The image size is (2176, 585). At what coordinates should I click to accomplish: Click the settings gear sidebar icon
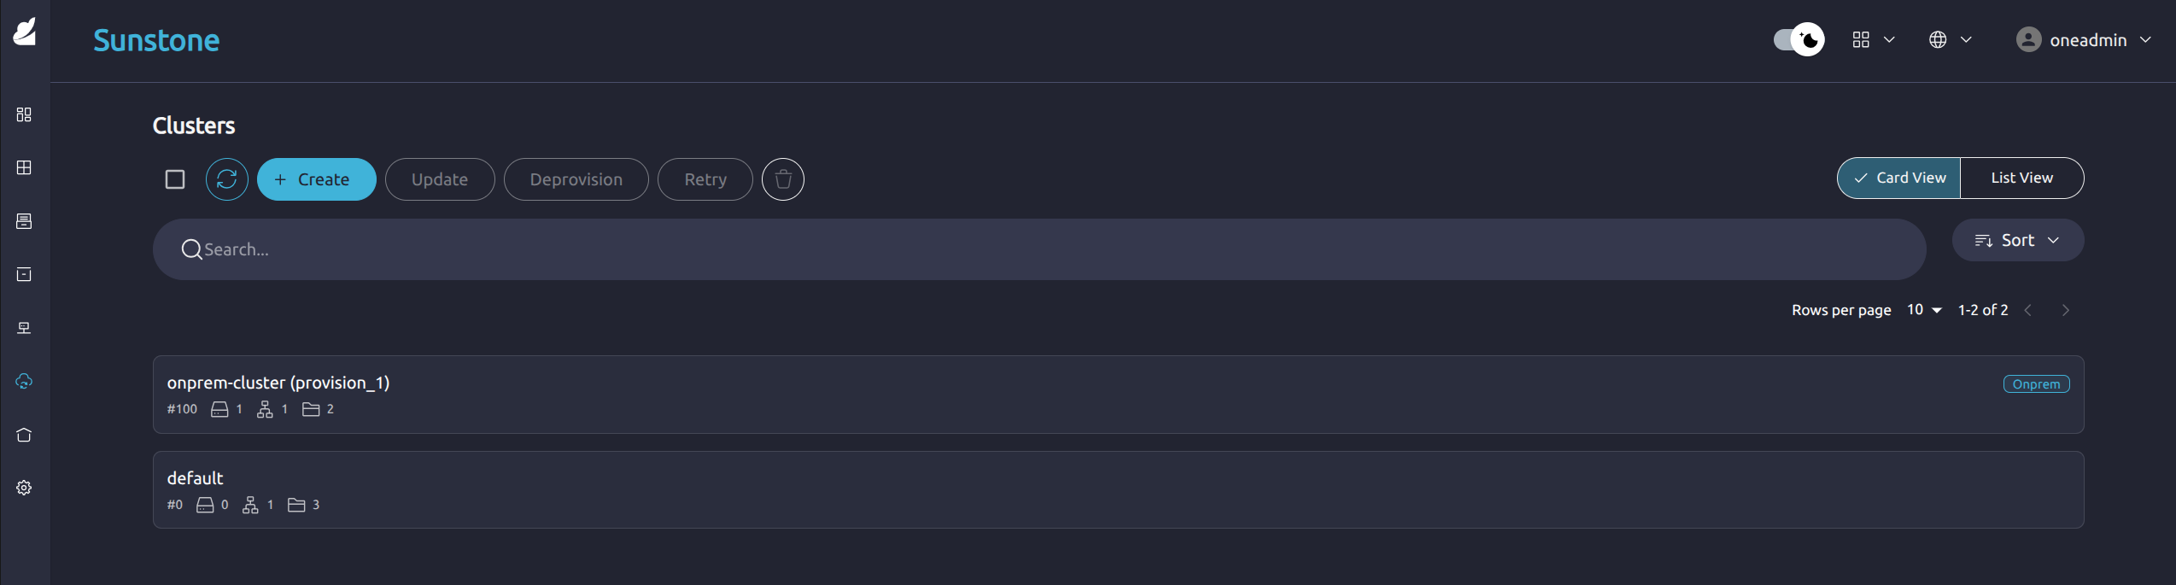(x=24, y=488)
